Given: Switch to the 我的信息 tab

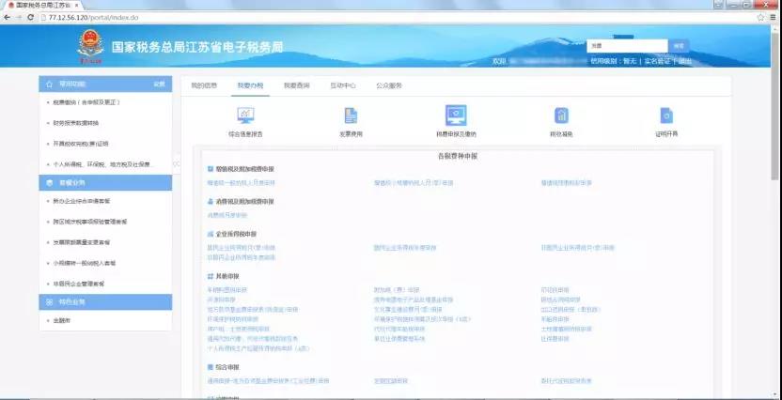Looking at the screenshot, I should [x=204, y=85].
